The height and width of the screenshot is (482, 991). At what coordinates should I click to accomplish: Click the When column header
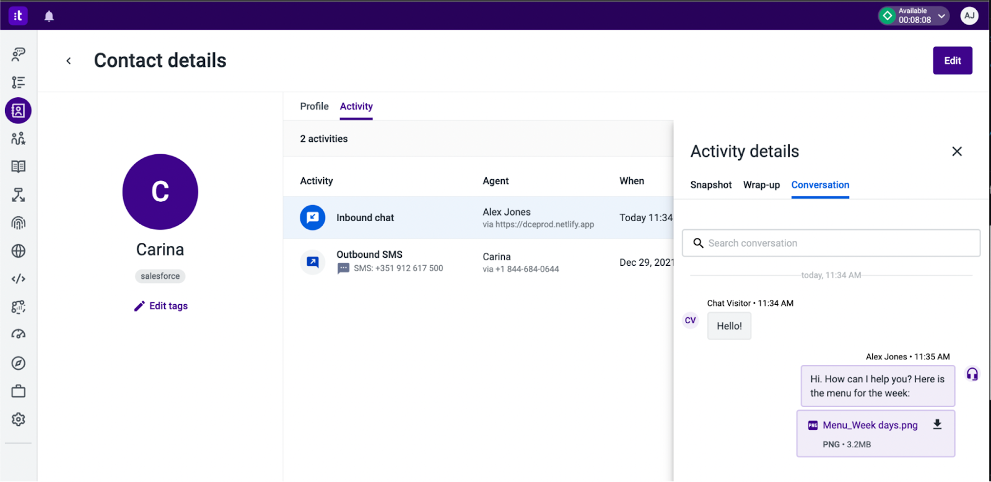(x=632, y=181)
